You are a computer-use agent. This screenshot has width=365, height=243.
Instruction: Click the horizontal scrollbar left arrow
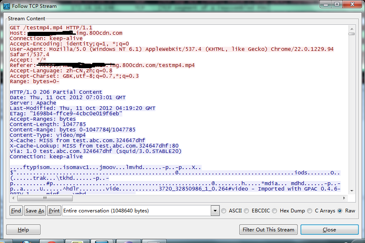tap(13, 198)
